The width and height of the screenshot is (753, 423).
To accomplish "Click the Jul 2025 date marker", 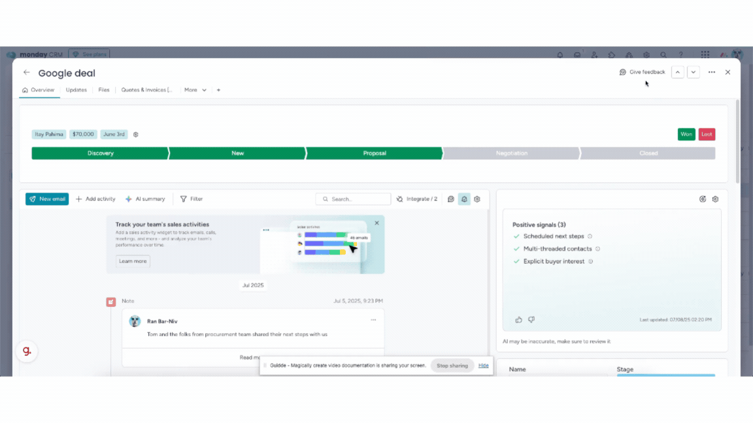I will click(x=253, y=285).
